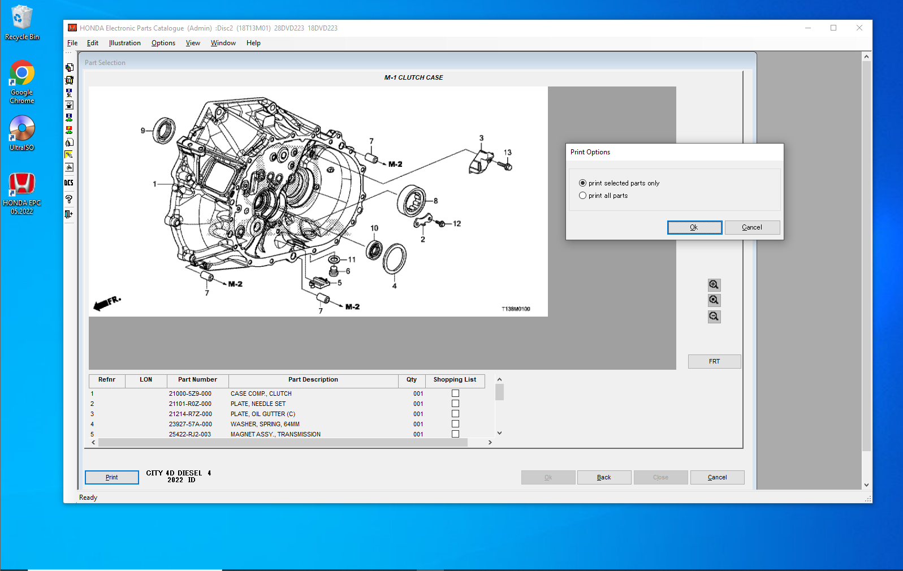Click the DCS icon in left toolbar
This screenshot has width=903, height=571.
69,183
